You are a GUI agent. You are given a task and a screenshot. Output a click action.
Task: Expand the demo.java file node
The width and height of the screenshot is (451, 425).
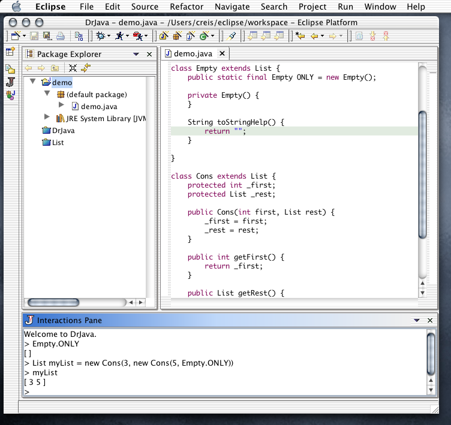pyautogui.click(x=61, y=105)
